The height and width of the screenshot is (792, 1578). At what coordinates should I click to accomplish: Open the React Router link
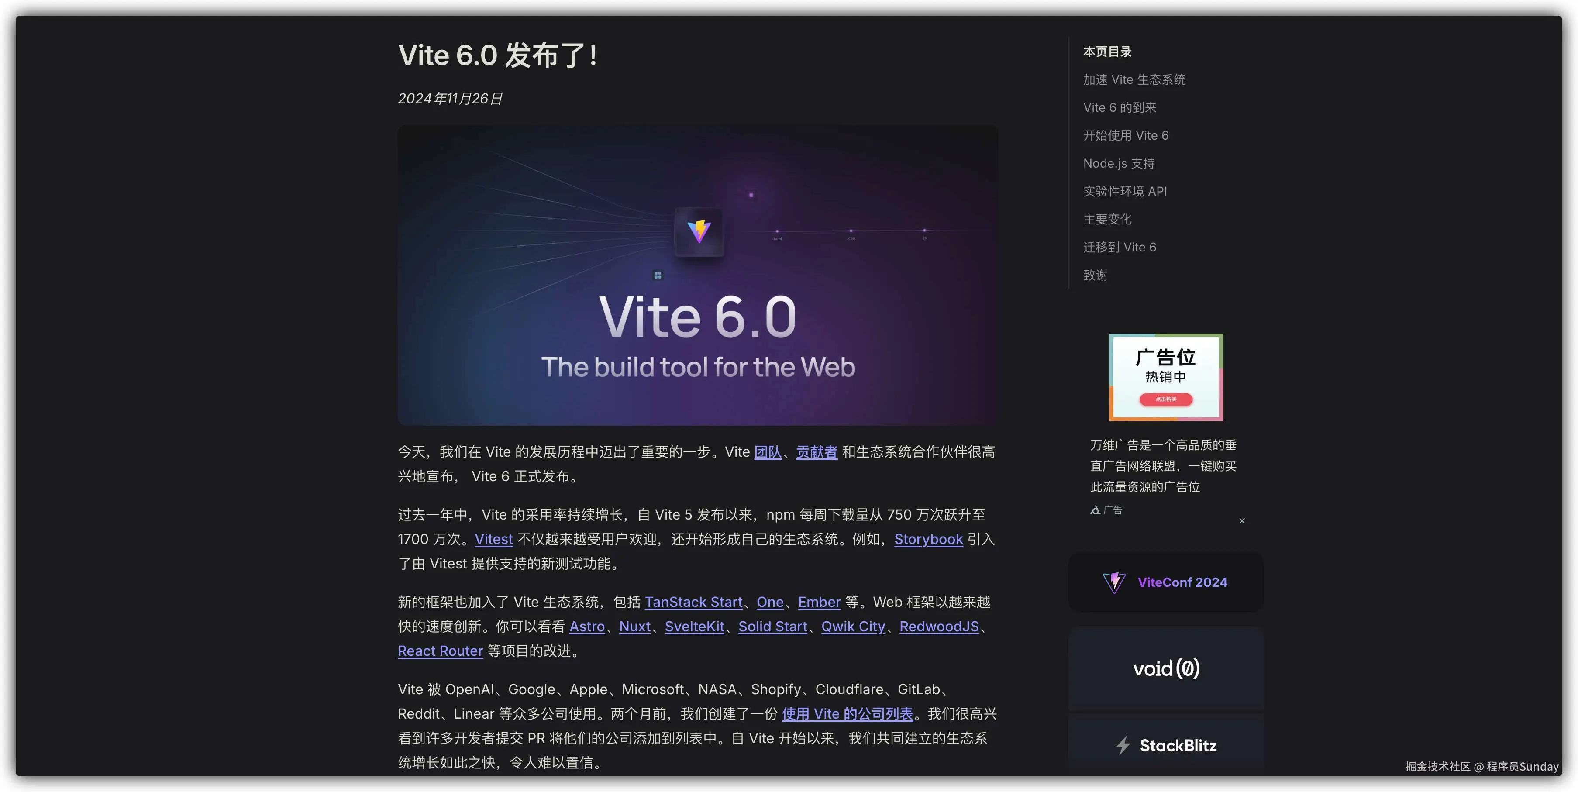coord(440,651)
